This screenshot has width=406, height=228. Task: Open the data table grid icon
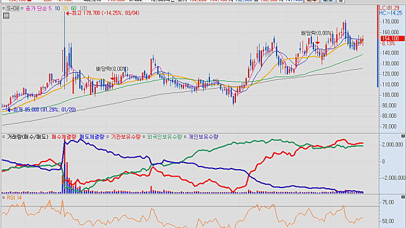6,16
